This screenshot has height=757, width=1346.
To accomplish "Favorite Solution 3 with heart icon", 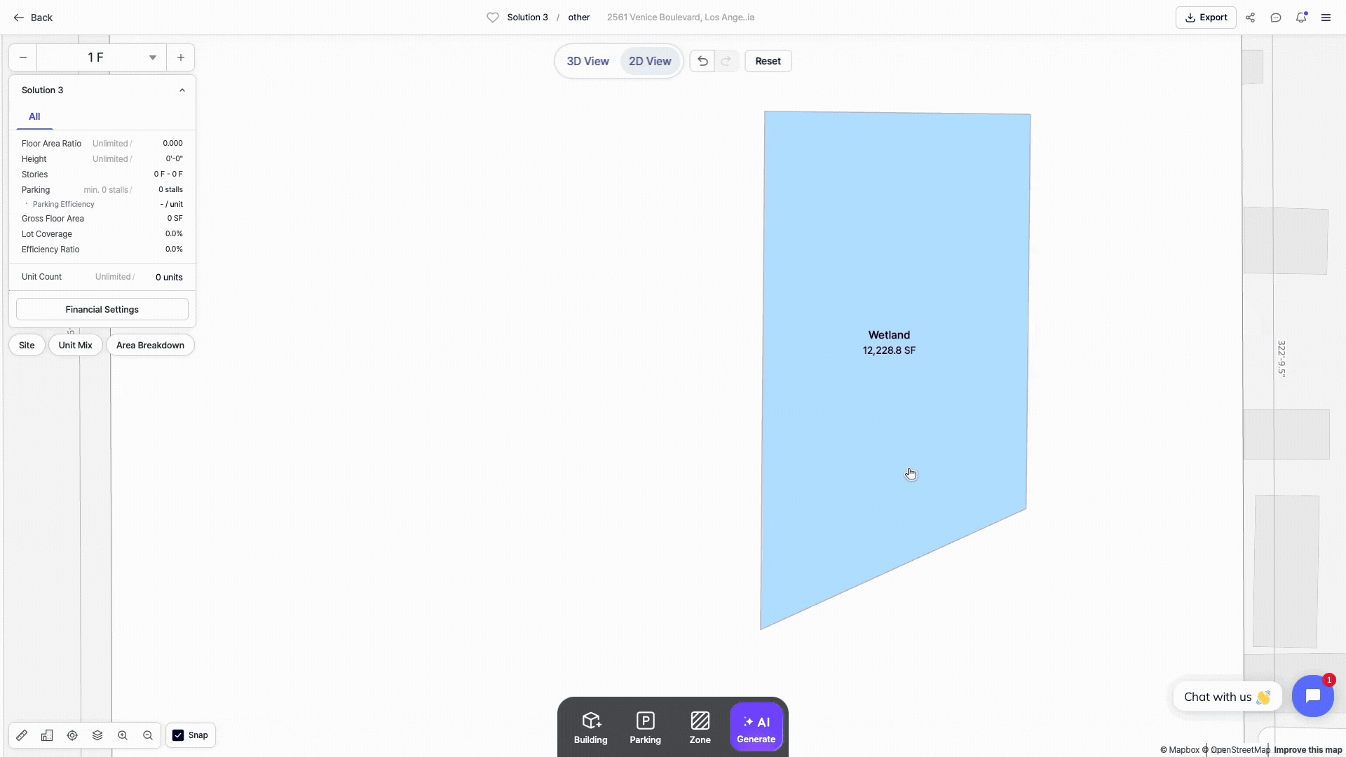I will tap(493, 18).
